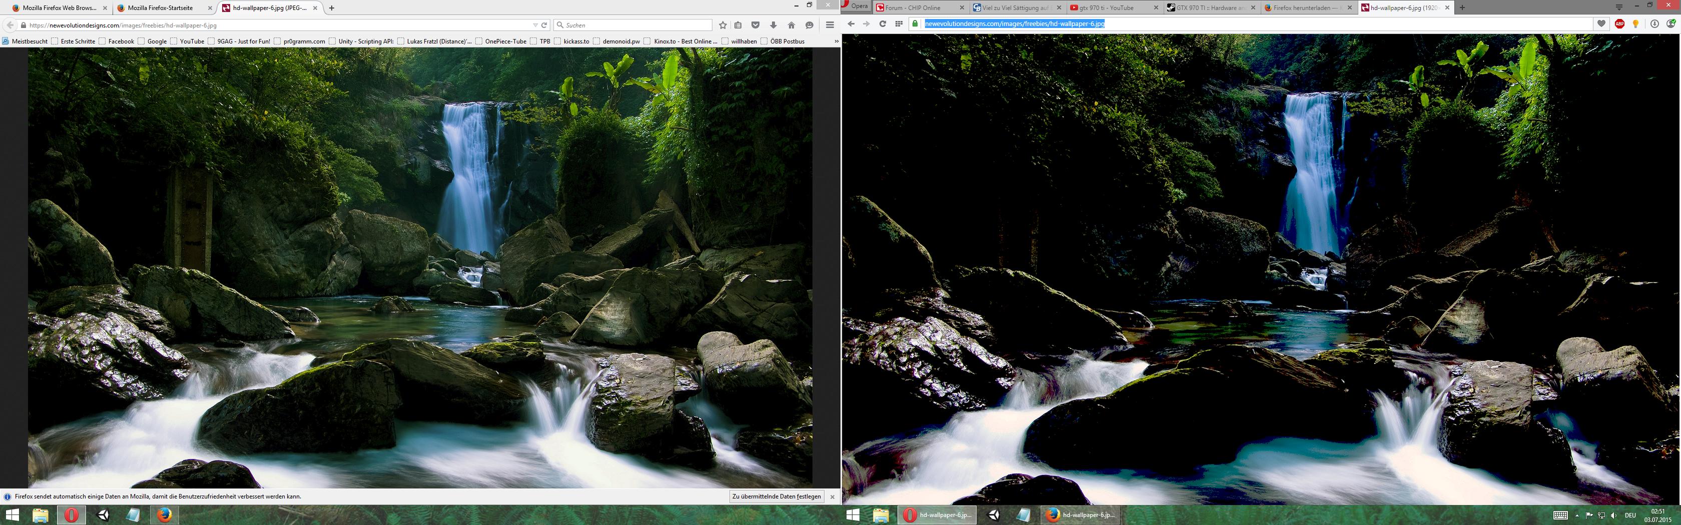1681x525 pixels.
Task: Add page to Opera bookmarks heart icon
Action: [x=1601, y=23]
